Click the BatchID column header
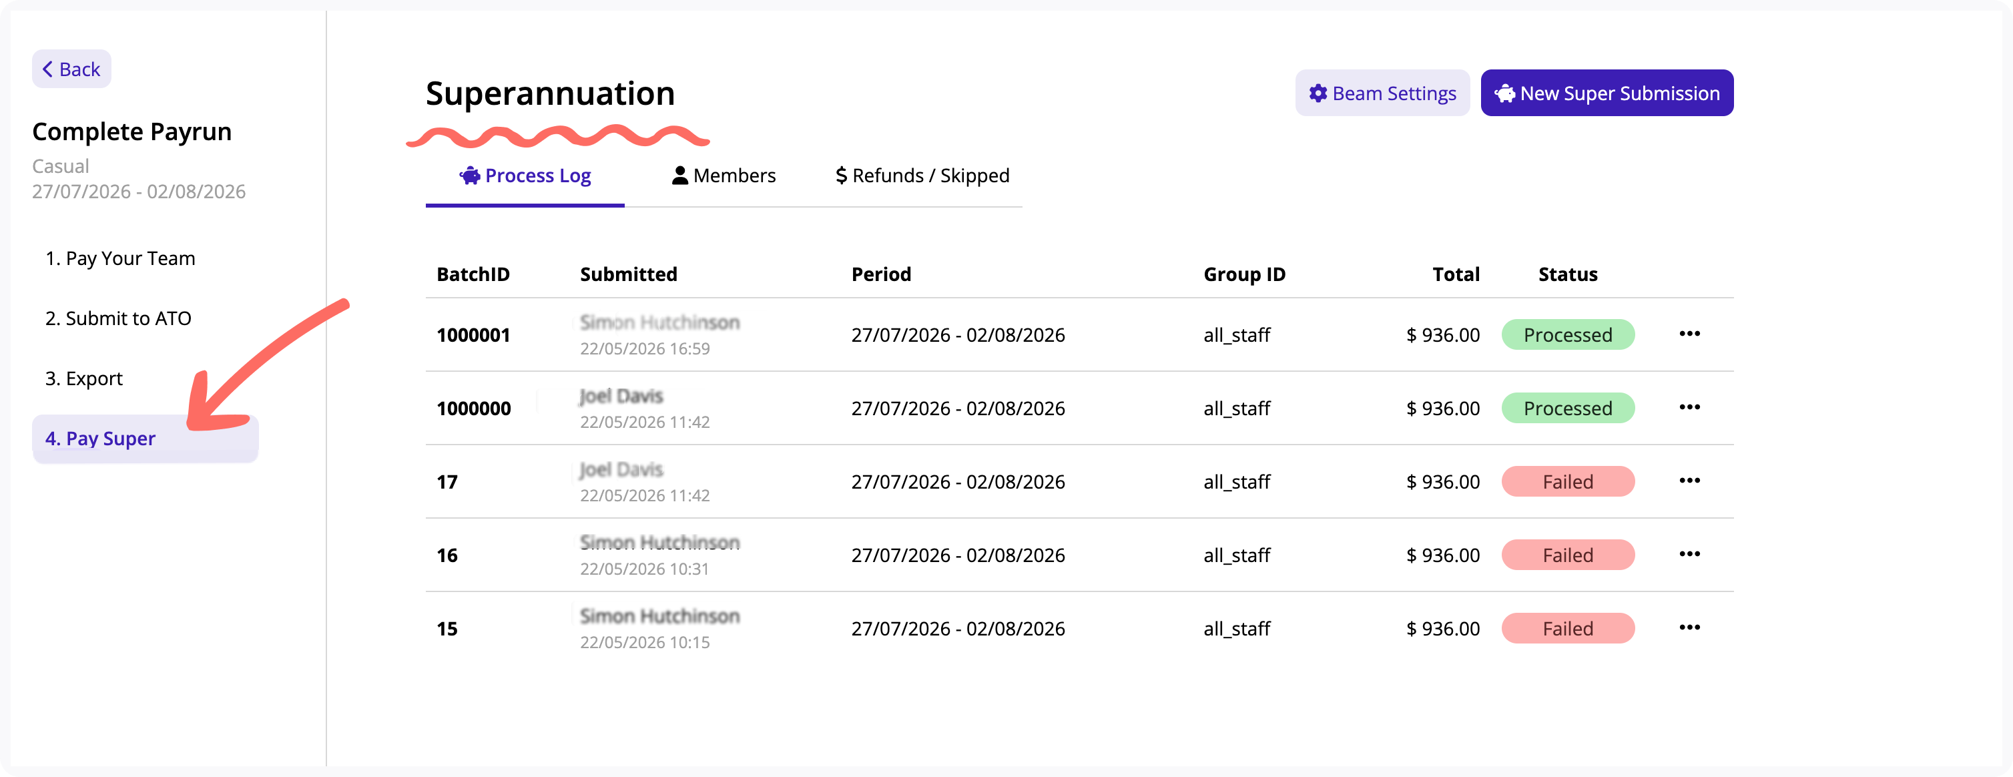2013x777 pixels. (474, 274)
